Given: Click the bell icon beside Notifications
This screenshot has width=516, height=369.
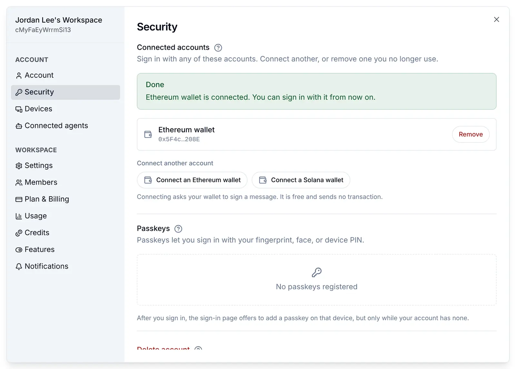Looking at the screenshot, I should (x=19, y=266).
